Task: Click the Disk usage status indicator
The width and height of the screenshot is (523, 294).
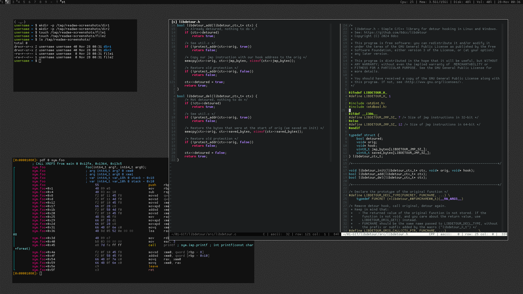Action: coord(462,2)
